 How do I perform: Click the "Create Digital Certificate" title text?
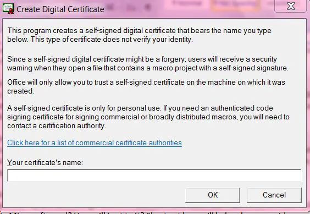(x=60, y=9)
